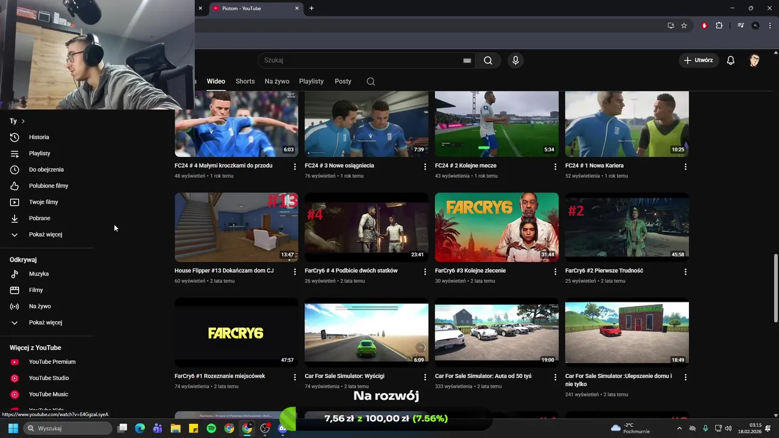Open title FarCry6 #1 Rozeznanie miejscówek

coord(220,376)
